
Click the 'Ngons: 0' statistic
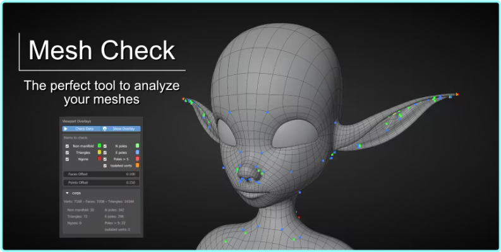pyautogui.click(x=75, y=223)
